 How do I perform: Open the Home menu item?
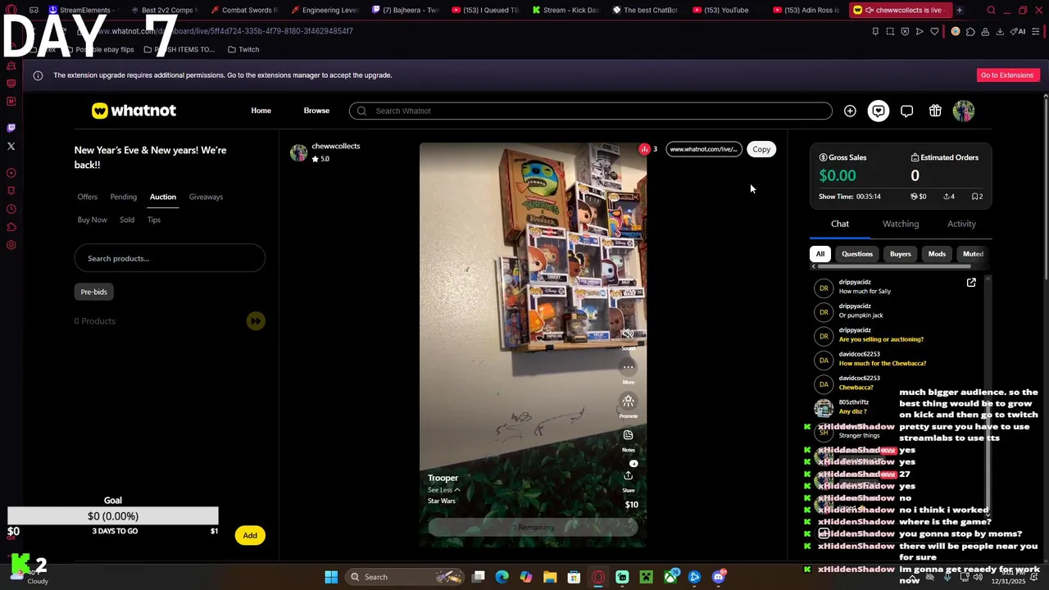[x=261, y=111]
